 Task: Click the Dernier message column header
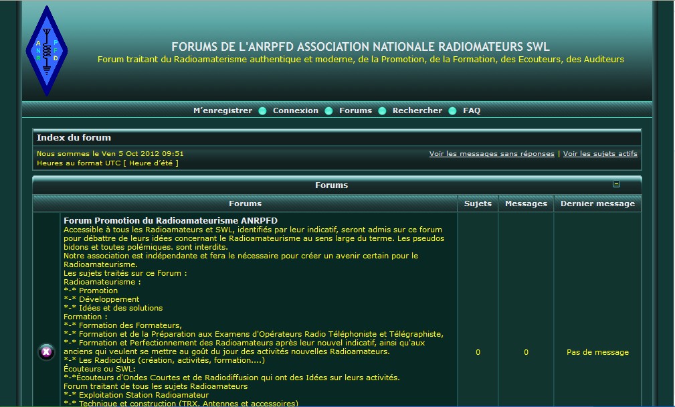click(597, 203)
